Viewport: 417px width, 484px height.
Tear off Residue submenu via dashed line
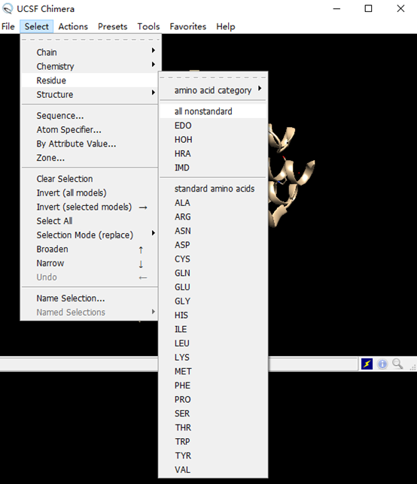213,77
